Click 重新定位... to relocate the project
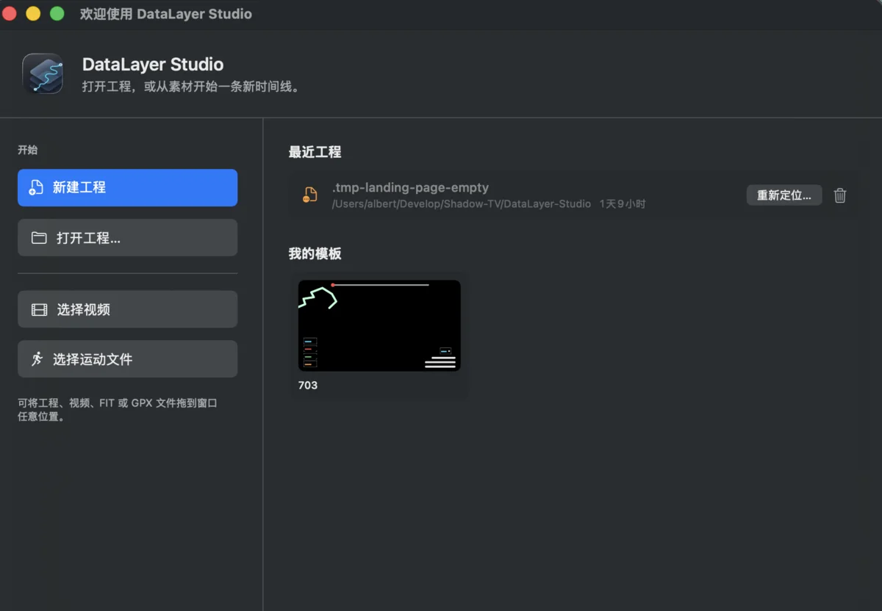The height and width of the screenshot is (611, 882). click(784, 195)
